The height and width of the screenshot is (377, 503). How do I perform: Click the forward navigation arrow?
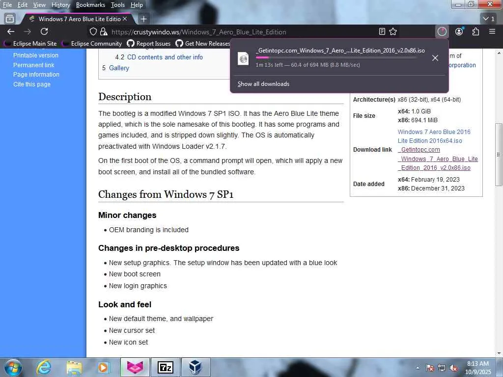[28, 31]
